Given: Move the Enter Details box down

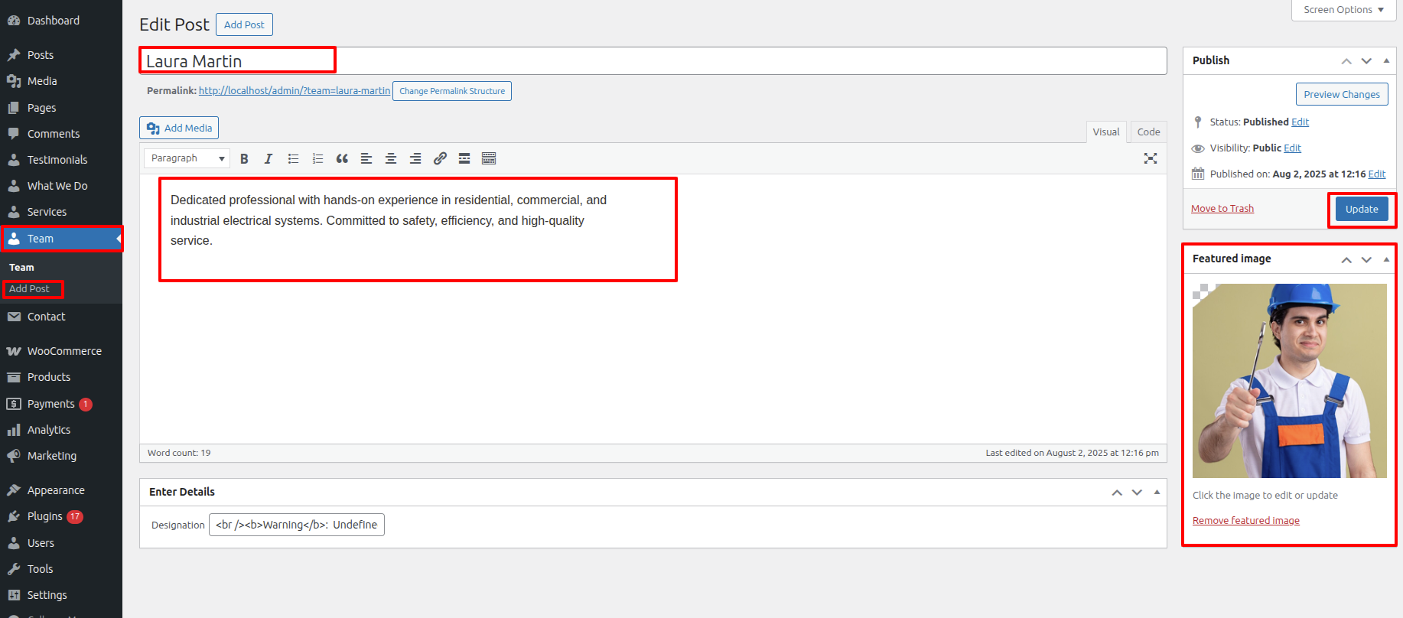Looking at the screenshot, I should [x=1137, y=492].
